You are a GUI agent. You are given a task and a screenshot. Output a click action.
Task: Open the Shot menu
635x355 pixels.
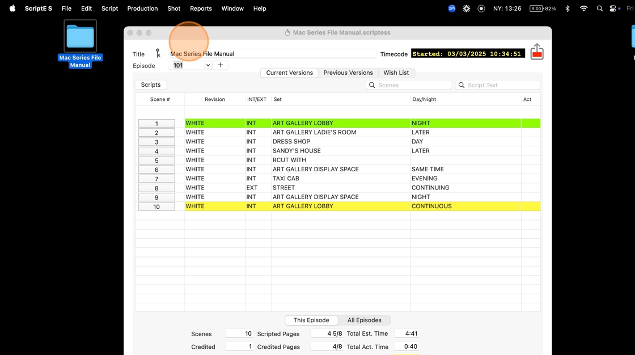[x=173, y=9]
